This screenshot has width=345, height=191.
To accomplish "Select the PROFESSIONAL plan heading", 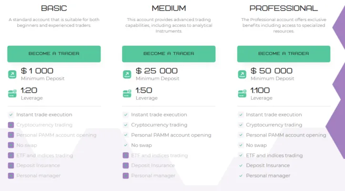I will [284, 8].
